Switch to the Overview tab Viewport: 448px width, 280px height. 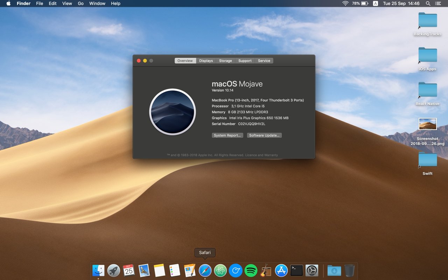tap(185, 61)
